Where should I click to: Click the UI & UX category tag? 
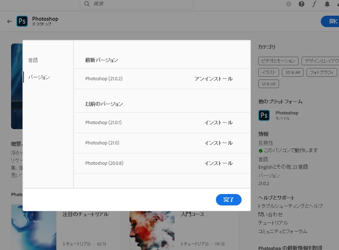(268, 84)
